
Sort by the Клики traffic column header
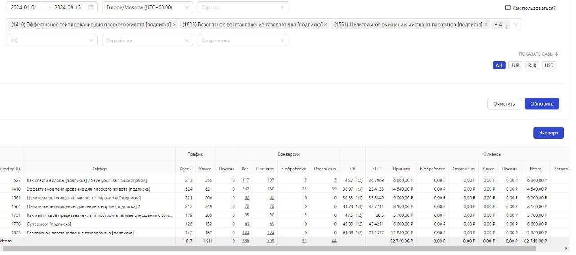coord(205,169)
